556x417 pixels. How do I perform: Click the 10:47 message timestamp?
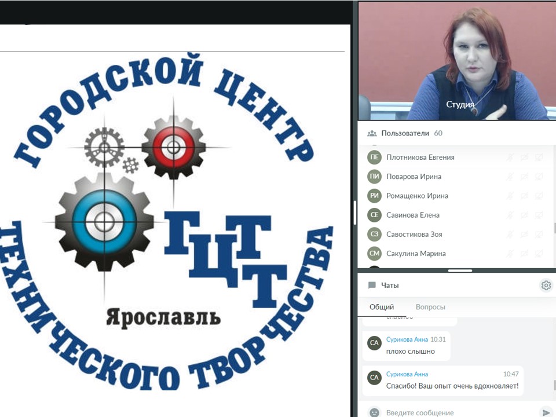(511, 374)
